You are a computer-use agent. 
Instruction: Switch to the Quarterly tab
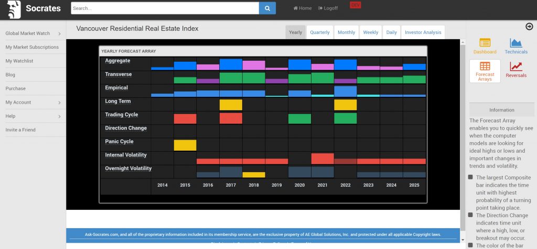[x=320, y=32]
